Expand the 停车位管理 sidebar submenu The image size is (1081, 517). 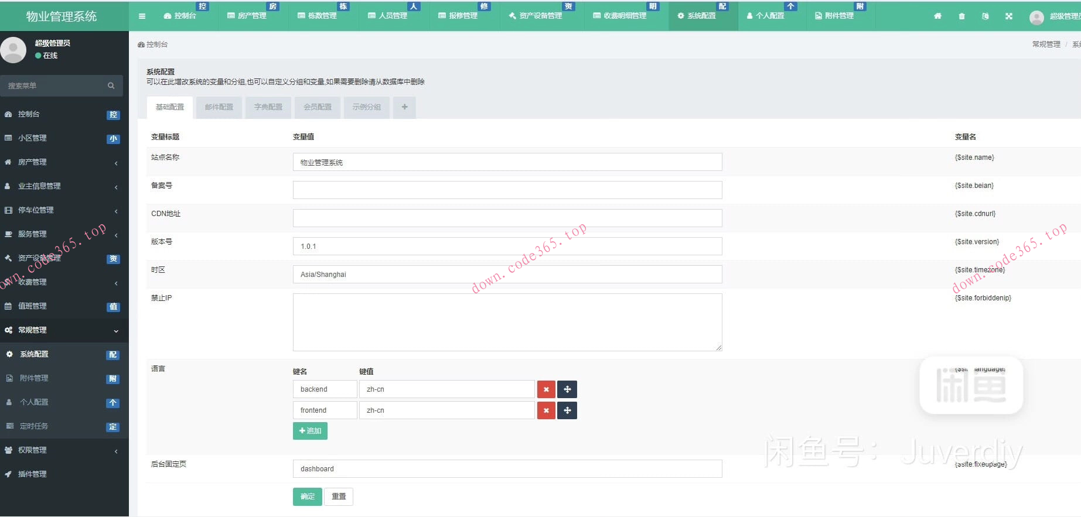116,211
